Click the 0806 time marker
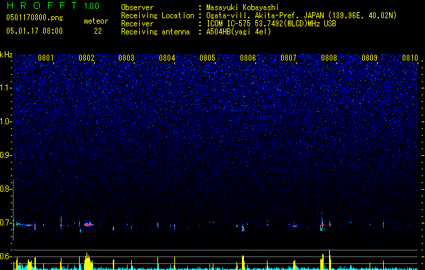 [x=248, y=58]
